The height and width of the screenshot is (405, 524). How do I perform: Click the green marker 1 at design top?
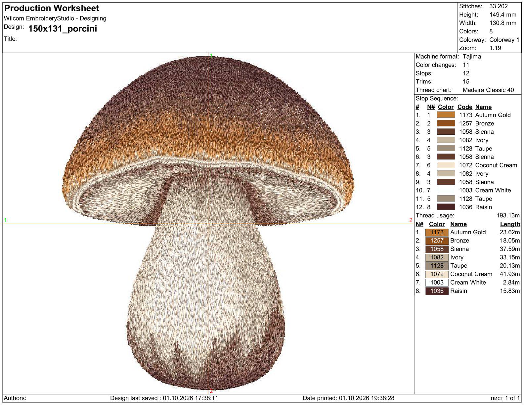(211, 56)
